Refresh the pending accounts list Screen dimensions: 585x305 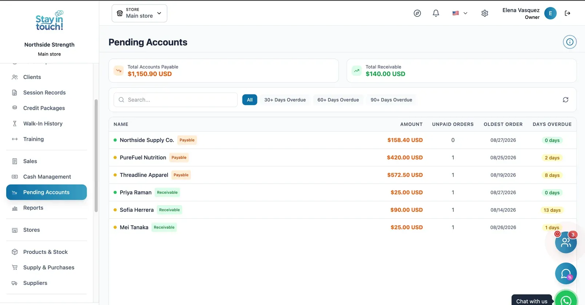pos(566,100)
